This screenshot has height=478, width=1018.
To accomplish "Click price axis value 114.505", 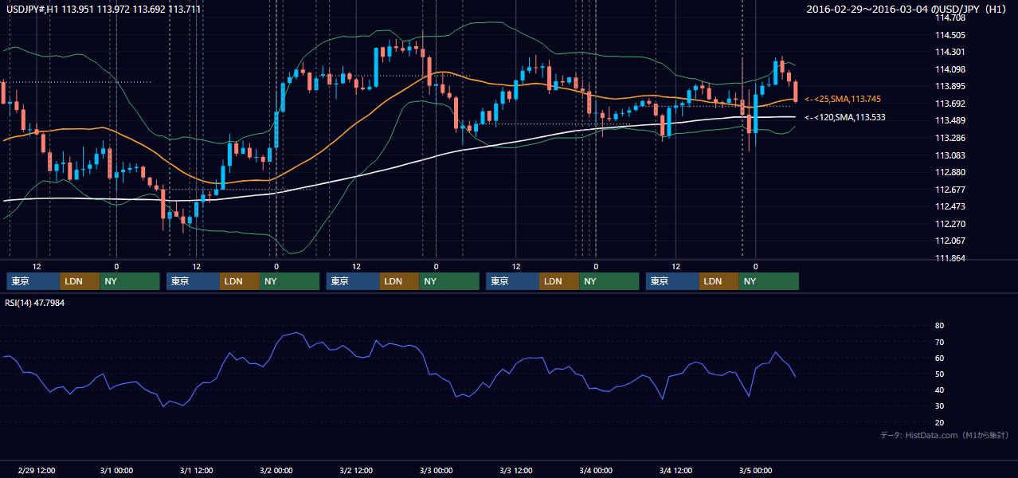I will coord(950,35).
